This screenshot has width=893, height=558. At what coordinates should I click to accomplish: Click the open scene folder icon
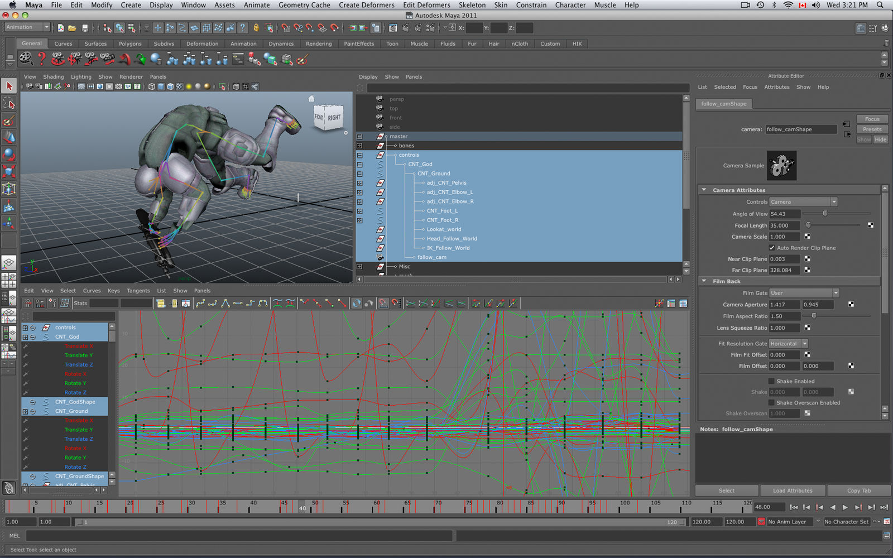click(73, 27)
